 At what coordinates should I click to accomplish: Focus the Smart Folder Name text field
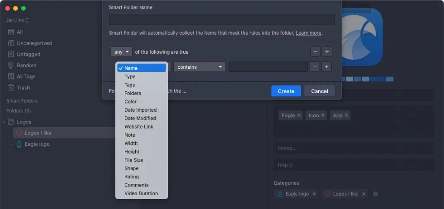tap(222, 19)
